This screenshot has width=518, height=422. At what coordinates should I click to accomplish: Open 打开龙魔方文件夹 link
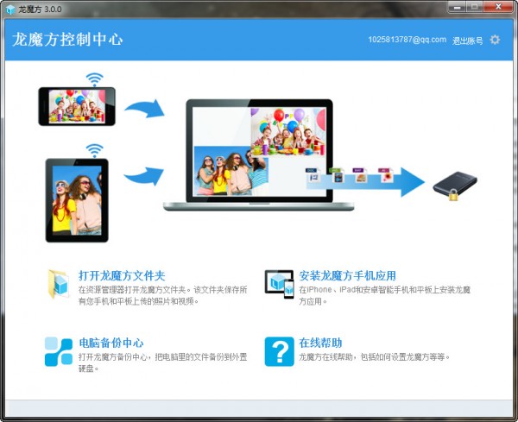point(122,275)
